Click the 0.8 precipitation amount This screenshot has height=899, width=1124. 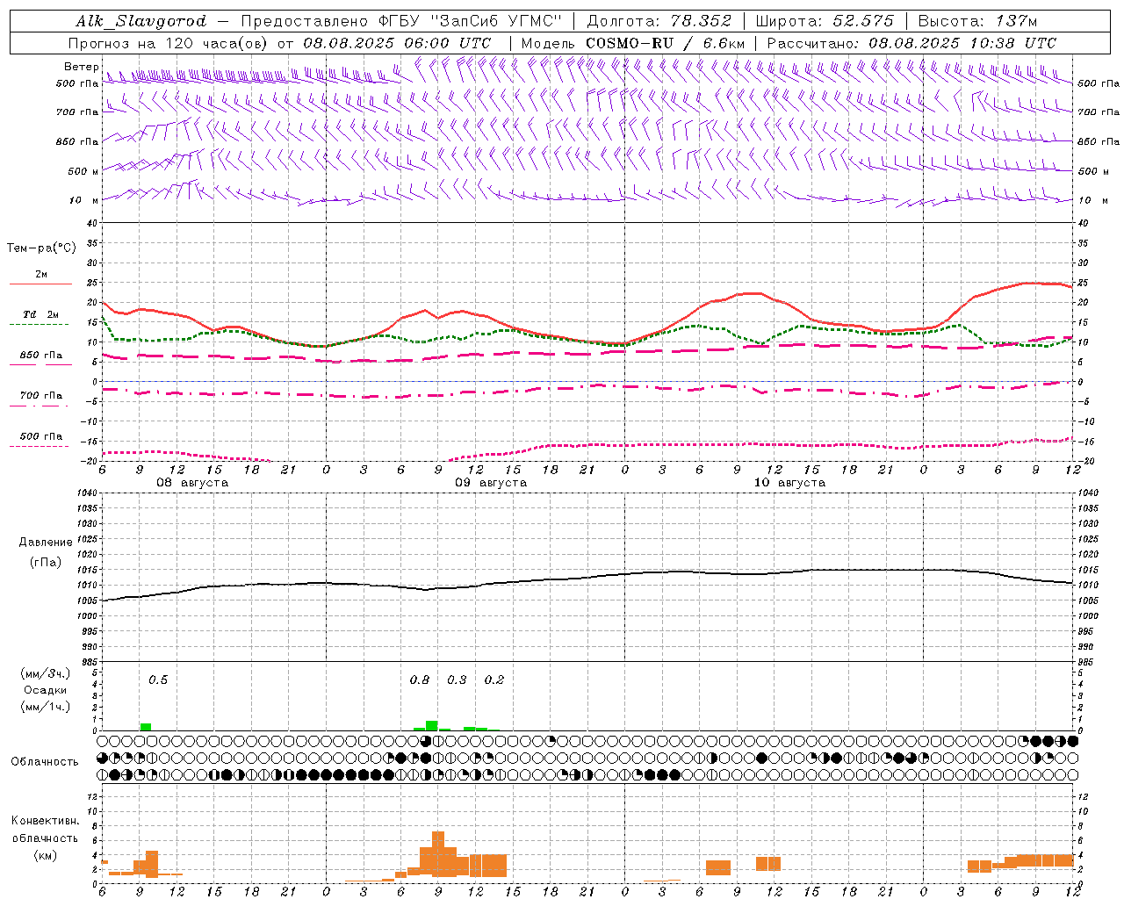[x=420, y=680]
